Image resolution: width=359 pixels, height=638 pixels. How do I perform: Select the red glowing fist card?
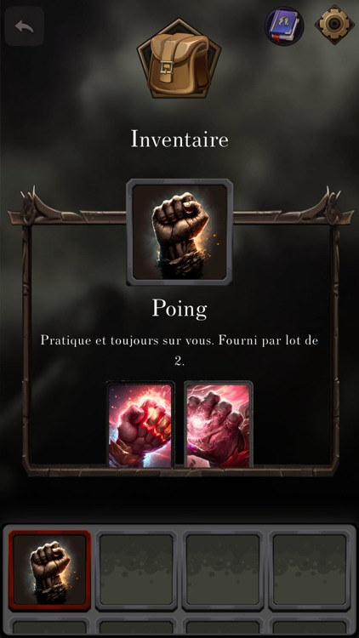tap(140, 424)
